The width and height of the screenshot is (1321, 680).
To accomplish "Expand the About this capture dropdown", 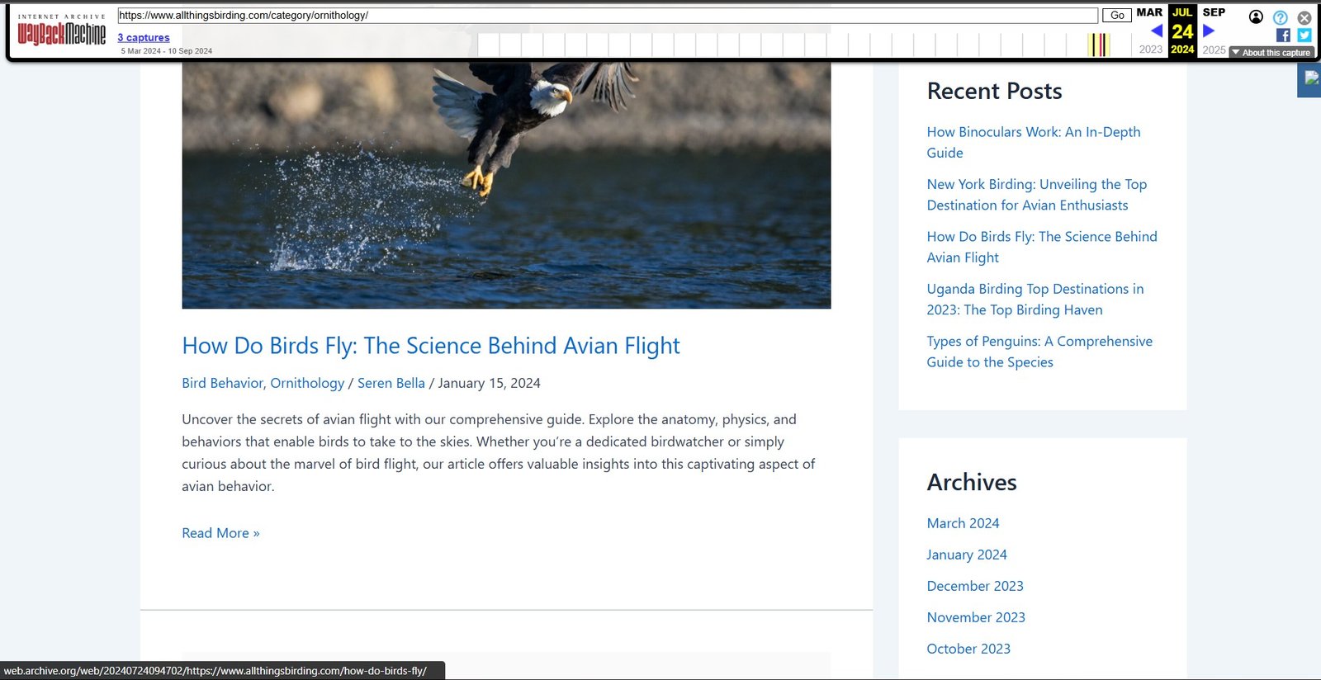I will coord(1271,52).
